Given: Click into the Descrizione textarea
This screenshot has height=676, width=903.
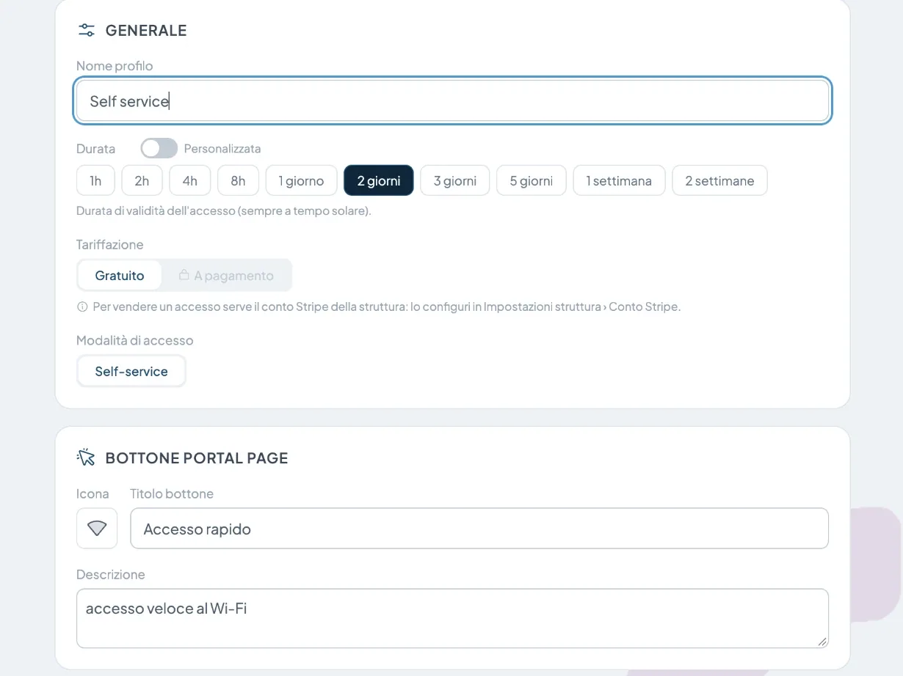Looking at the screenshot, I should [x=452, y=618].
